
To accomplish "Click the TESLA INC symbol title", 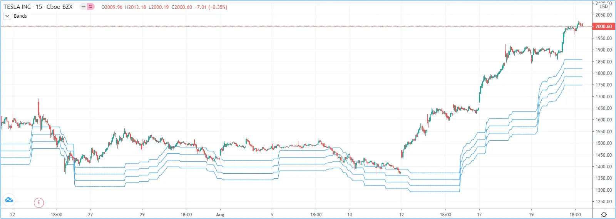I will click(17, 7).
